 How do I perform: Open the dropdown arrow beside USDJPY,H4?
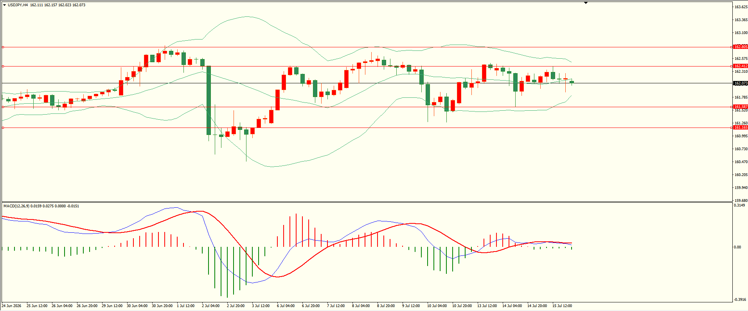click(x=4, y=5)
